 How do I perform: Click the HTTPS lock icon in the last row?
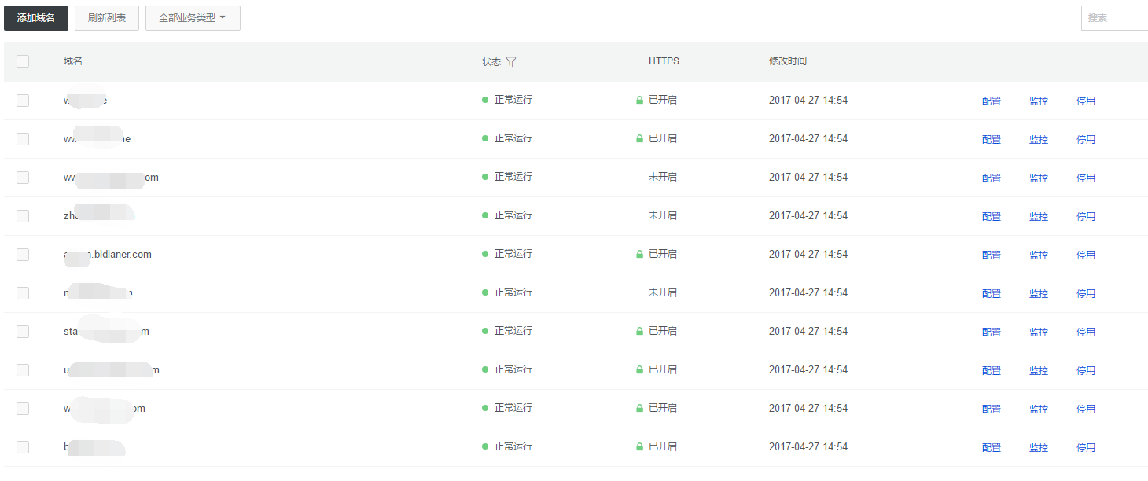point(640,447)
